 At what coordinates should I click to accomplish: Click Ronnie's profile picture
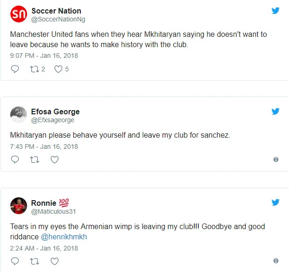coord(19,206)
